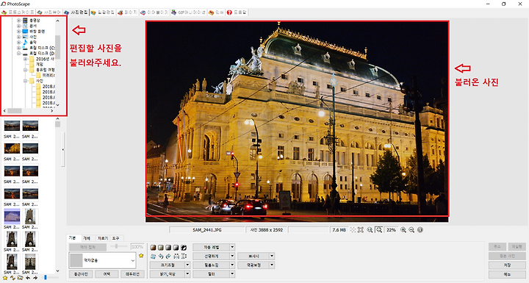This screenshot has width=529, height=283.
Task: Click the 테두리선 border line button
Action: click(x=132, y=274)
